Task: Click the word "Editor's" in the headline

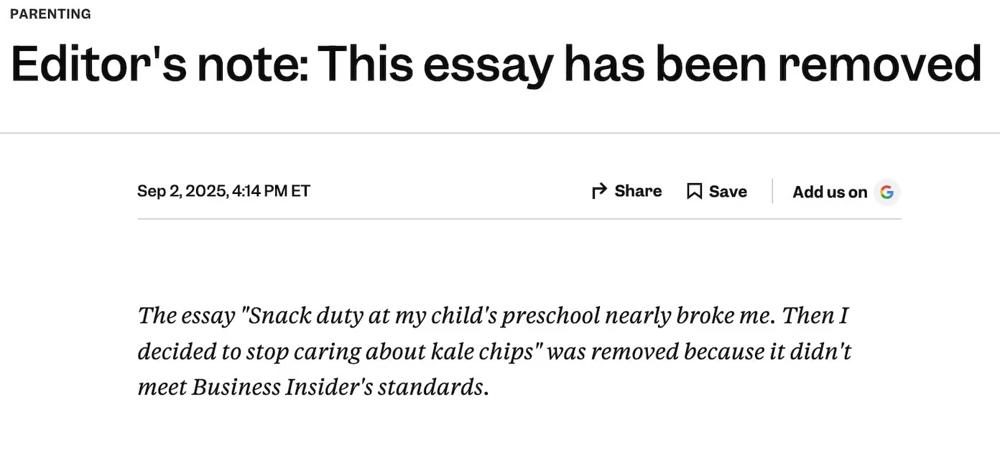Action: pyautogui.click(x=97, y=63)
